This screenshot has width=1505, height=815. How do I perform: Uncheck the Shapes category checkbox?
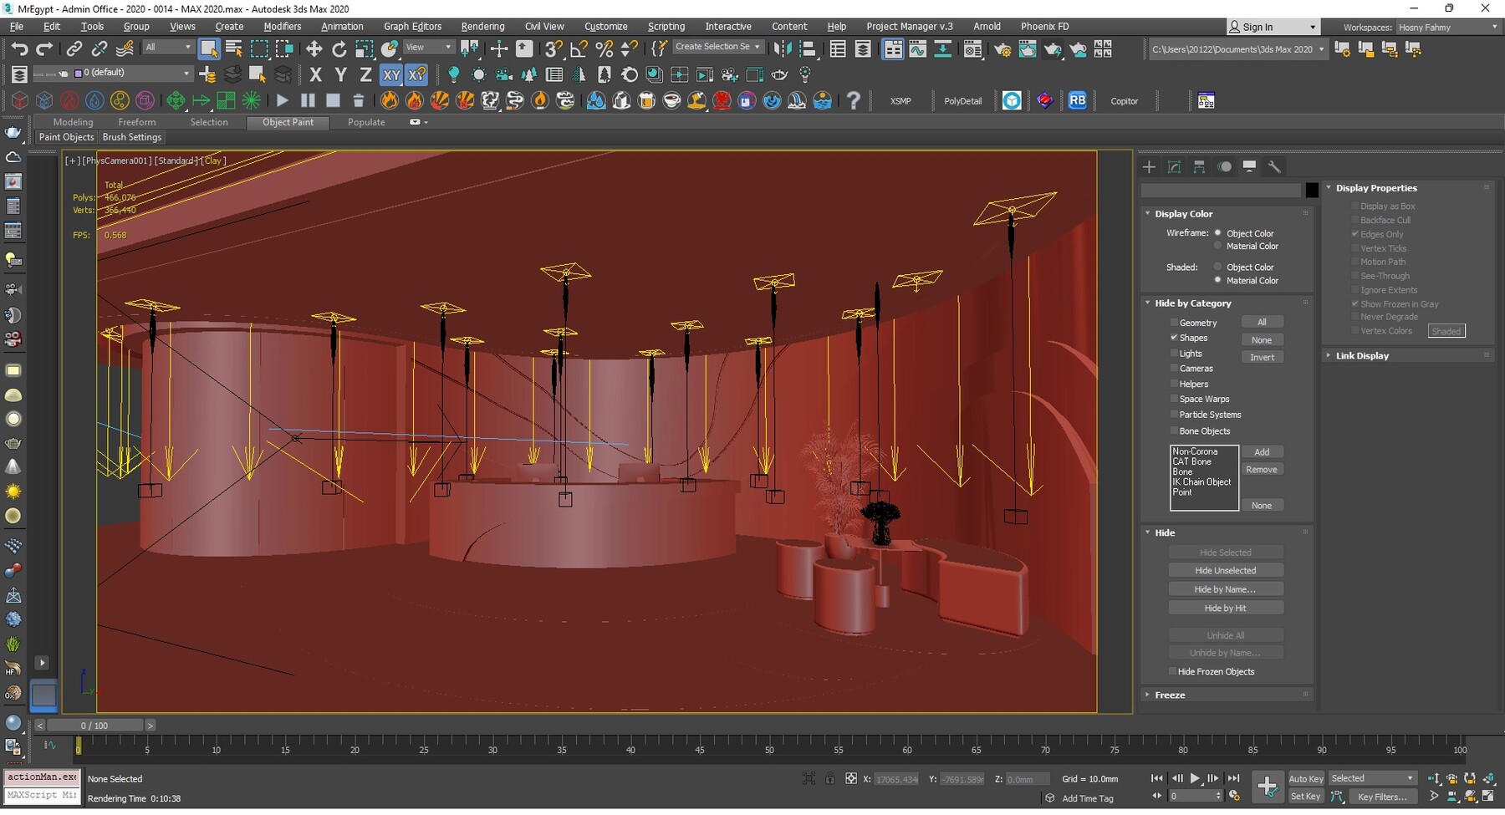point(1174,338)
